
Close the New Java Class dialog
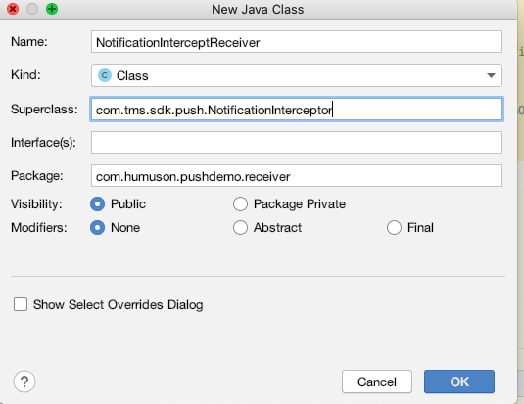click(13, 9)
